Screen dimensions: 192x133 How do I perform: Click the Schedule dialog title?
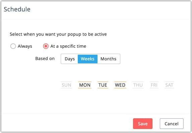coord(17,9)
